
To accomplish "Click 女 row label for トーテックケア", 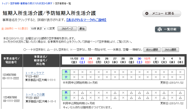I will click(66, 77).
